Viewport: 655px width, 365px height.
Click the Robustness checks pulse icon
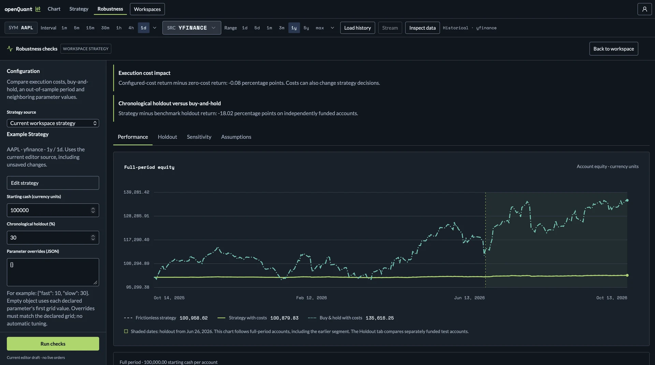tap(10, 49)
